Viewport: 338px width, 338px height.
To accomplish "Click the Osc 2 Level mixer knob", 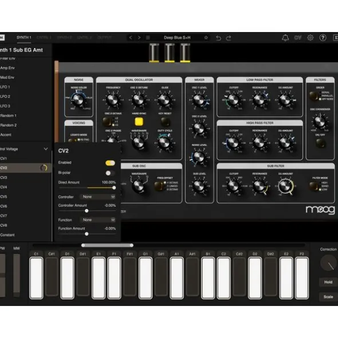I will [x=199, y=129].
